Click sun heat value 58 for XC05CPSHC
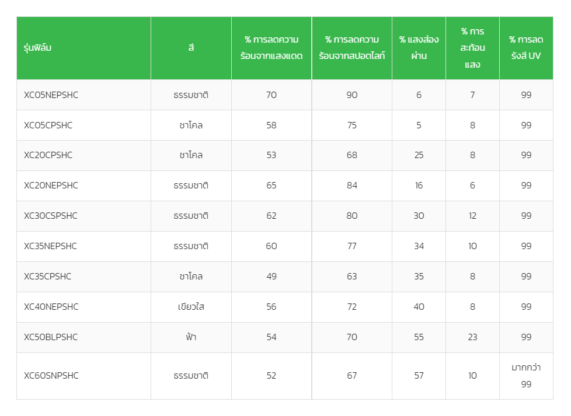This screenshot has width=571, height=416. [x=271, y=125]
